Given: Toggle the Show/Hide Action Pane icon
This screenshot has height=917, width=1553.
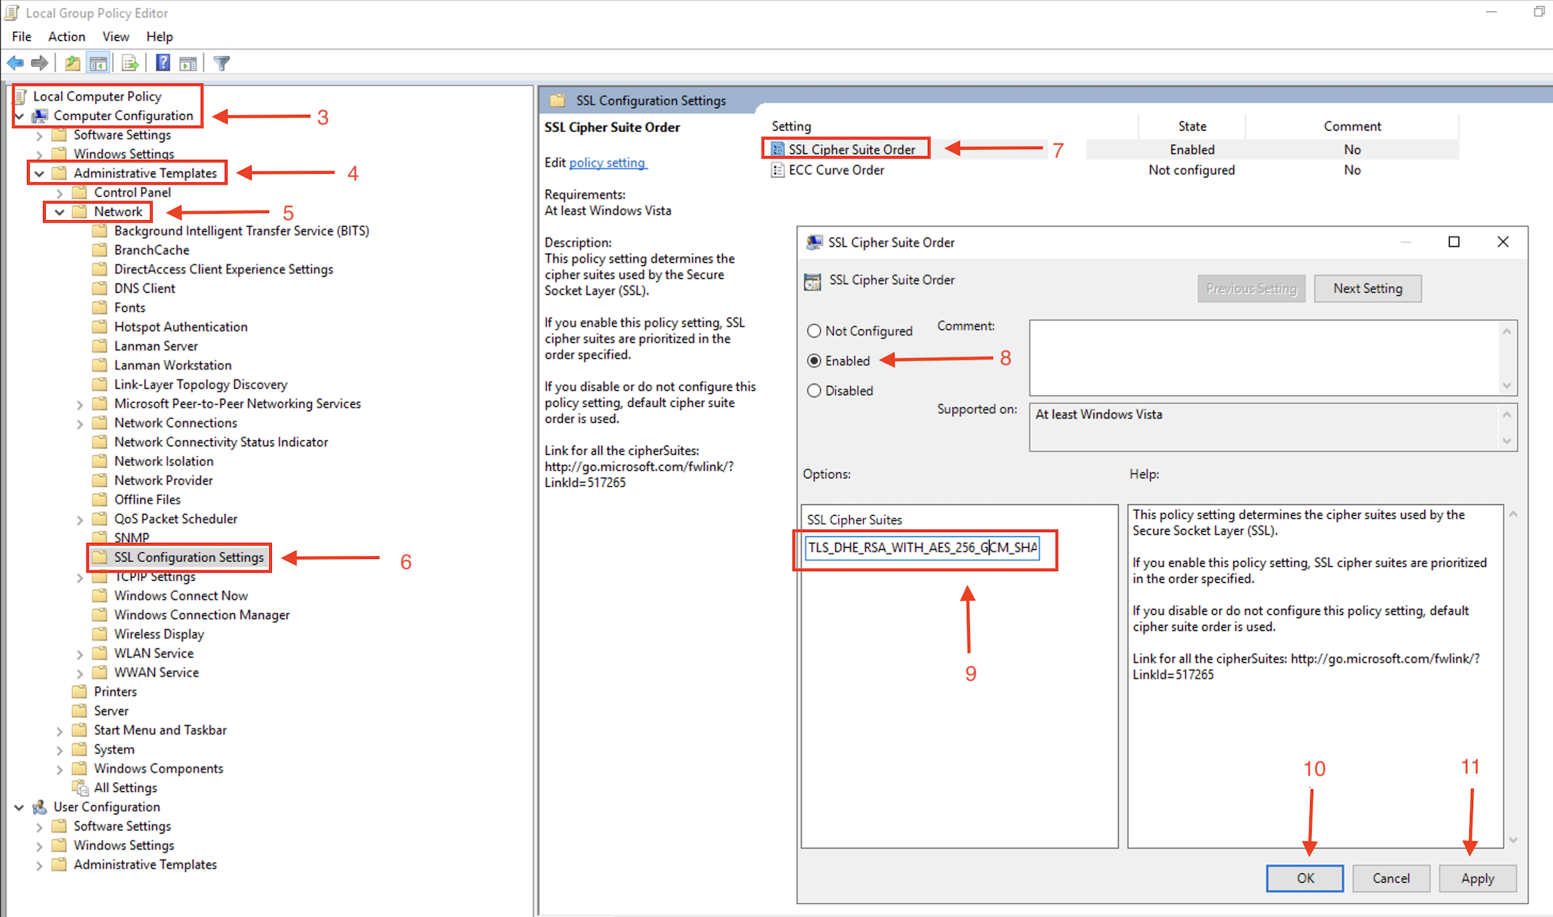Looking at the screenshot, I should [x=188, y=62].
